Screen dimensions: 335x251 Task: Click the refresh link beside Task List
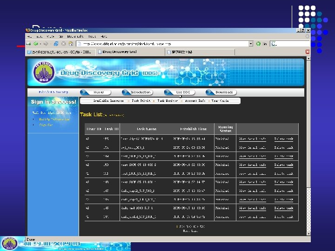click(114, 115)
